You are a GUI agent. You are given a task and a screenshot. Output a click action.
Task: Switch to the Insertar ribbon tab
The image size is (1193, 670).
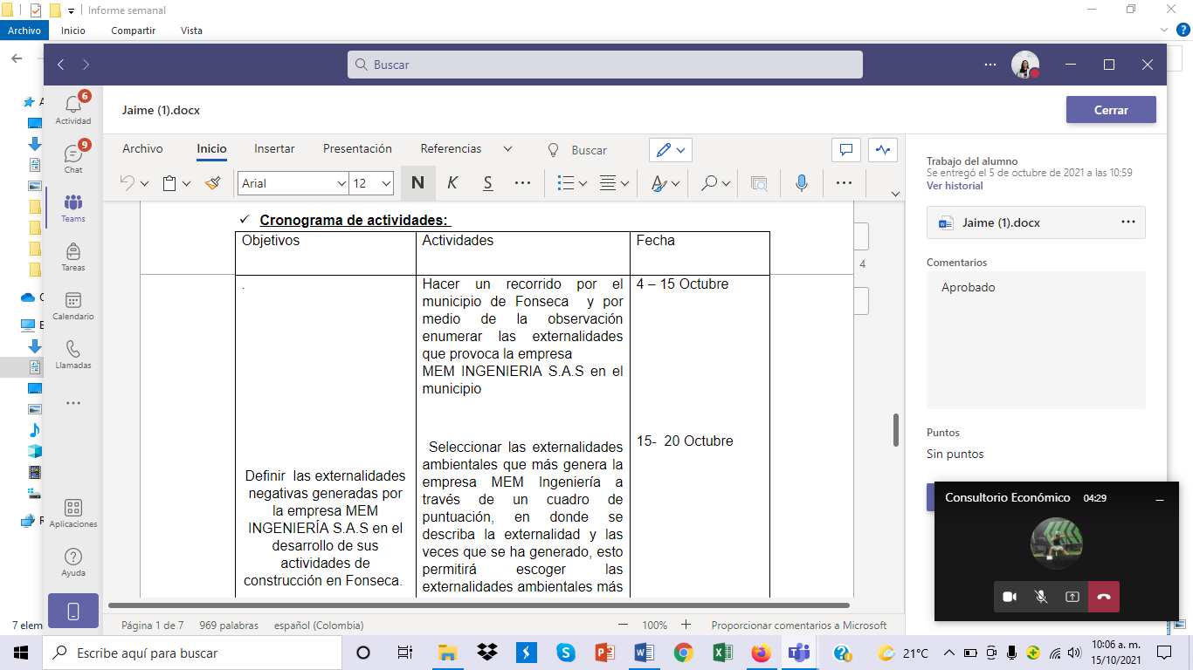tap(274, 149)
